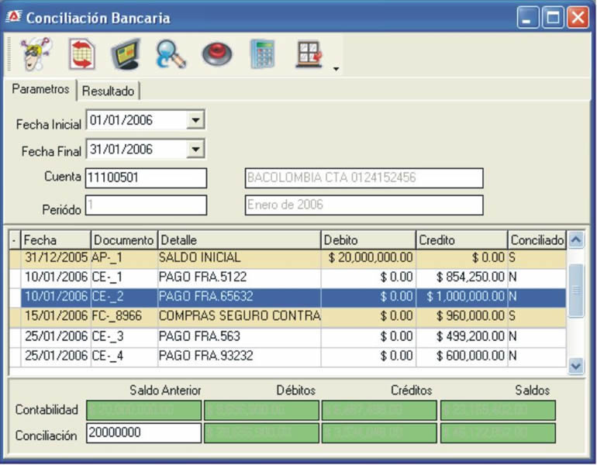Maximize the Conciliación Bancaria window
Screen dimensions: 597x465
(x=553, y=17)
